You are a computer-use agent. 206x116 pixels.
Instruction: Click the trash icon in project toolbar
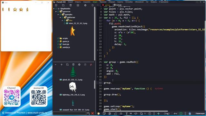(70, 5)
